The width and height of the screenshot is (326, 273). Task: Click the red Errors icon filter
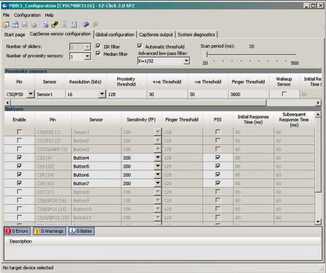[x=8, y=231]
